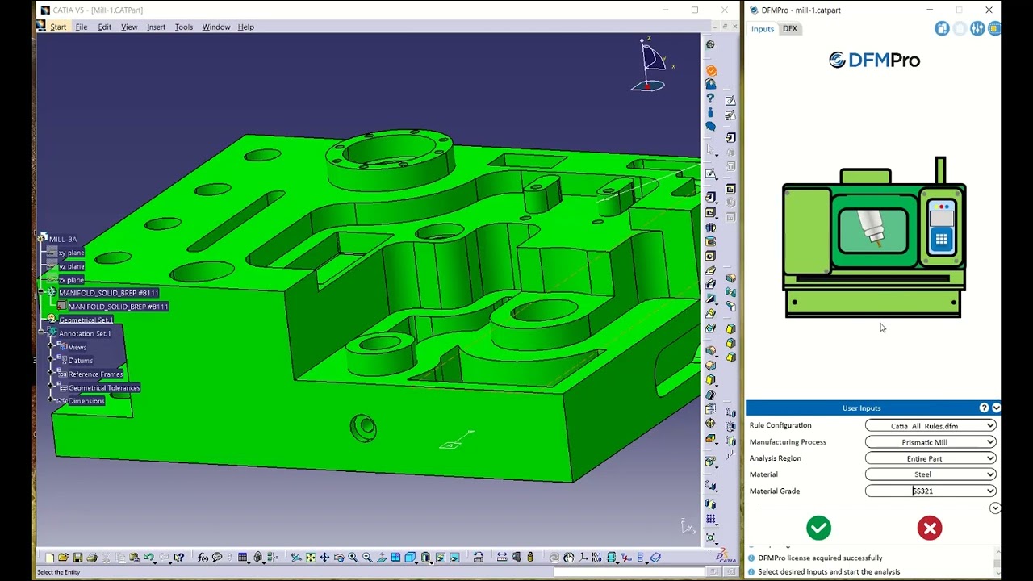Image resolution: width=1033 pixels, height=581 pixels.
Task: Click the DFMPro message log scrollbar
Action: coord(997,563)
